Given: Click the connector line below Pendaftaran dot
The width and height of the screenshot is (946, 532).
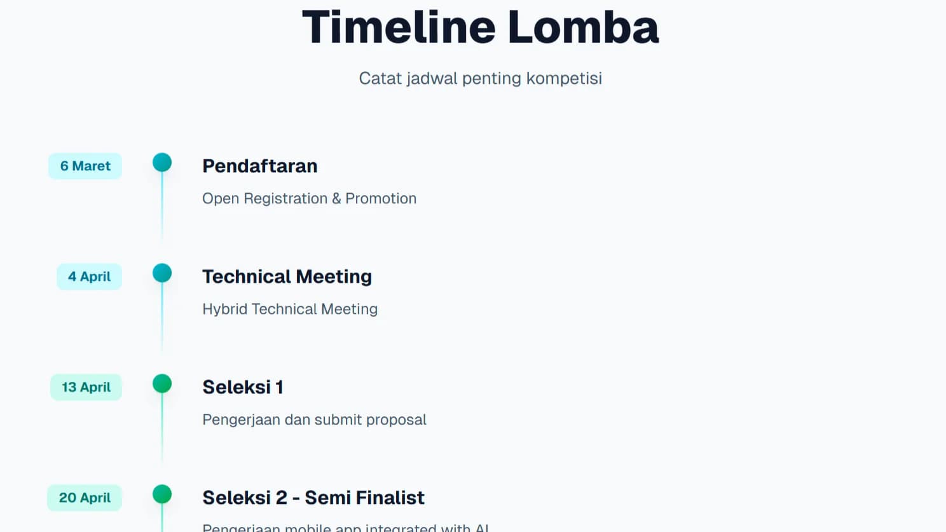Looking at the screenshot, I should tap(162, 207).
